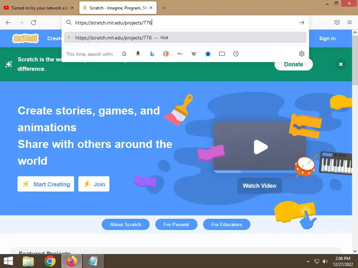Click in the address bar text field
This screenshot has height=268, width=358.
[x=185, y=23]
